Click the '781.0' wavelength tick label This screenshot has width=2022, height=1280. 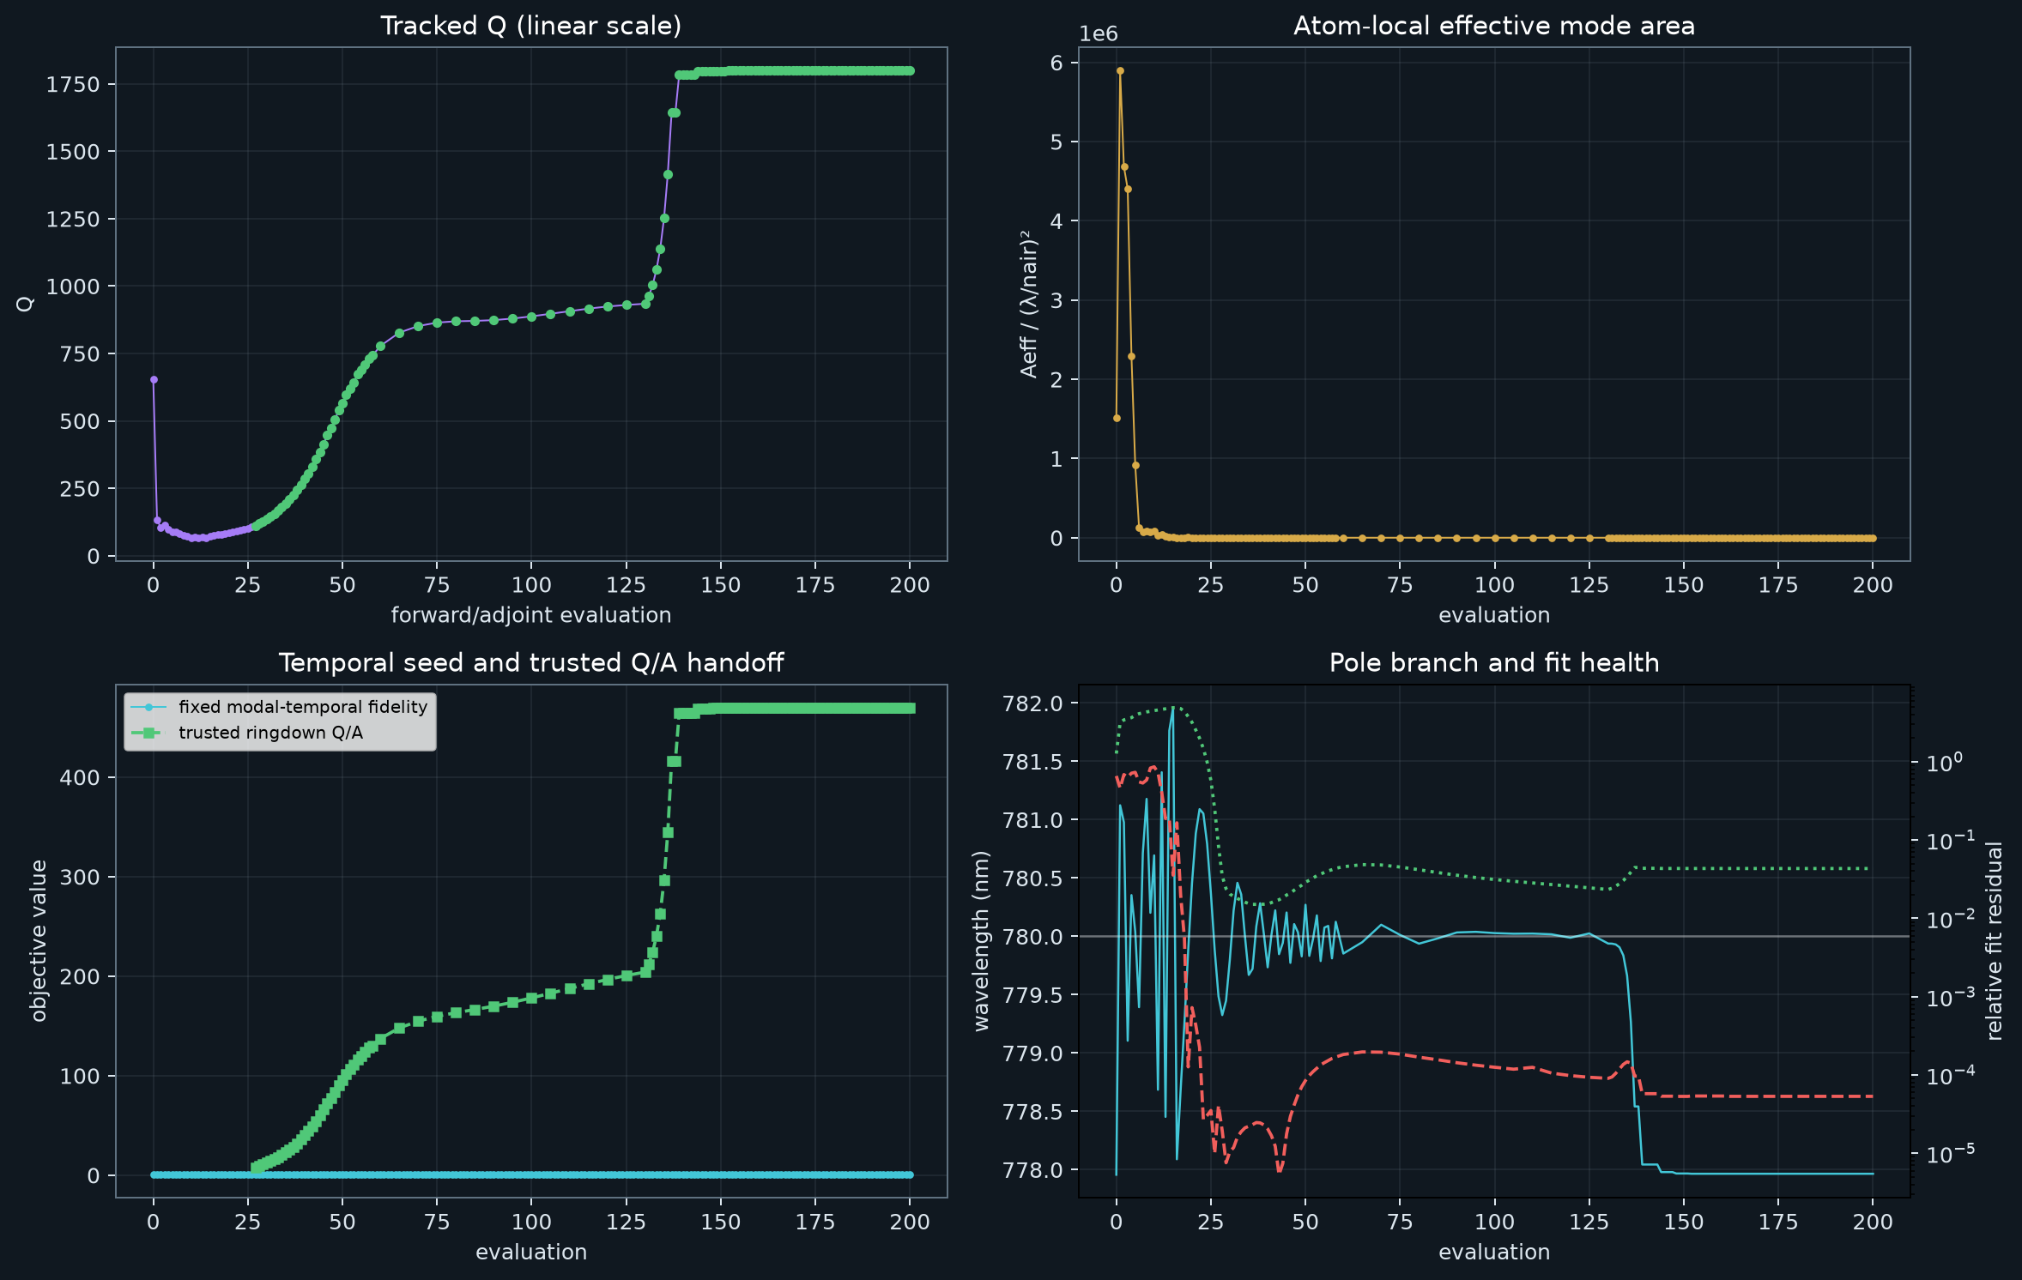pyautogui.click(x=1032, y=820)
